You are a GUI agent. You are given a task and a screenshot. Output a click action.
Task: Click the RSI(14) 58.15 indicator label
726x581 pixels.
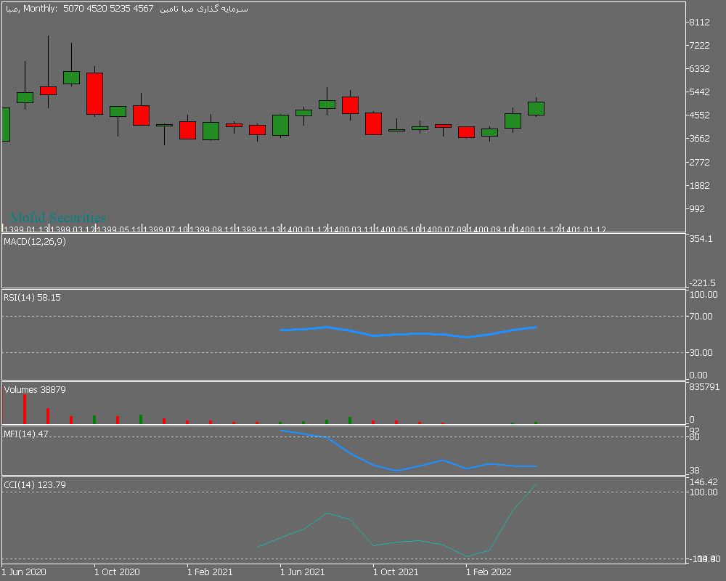[32, 298]
